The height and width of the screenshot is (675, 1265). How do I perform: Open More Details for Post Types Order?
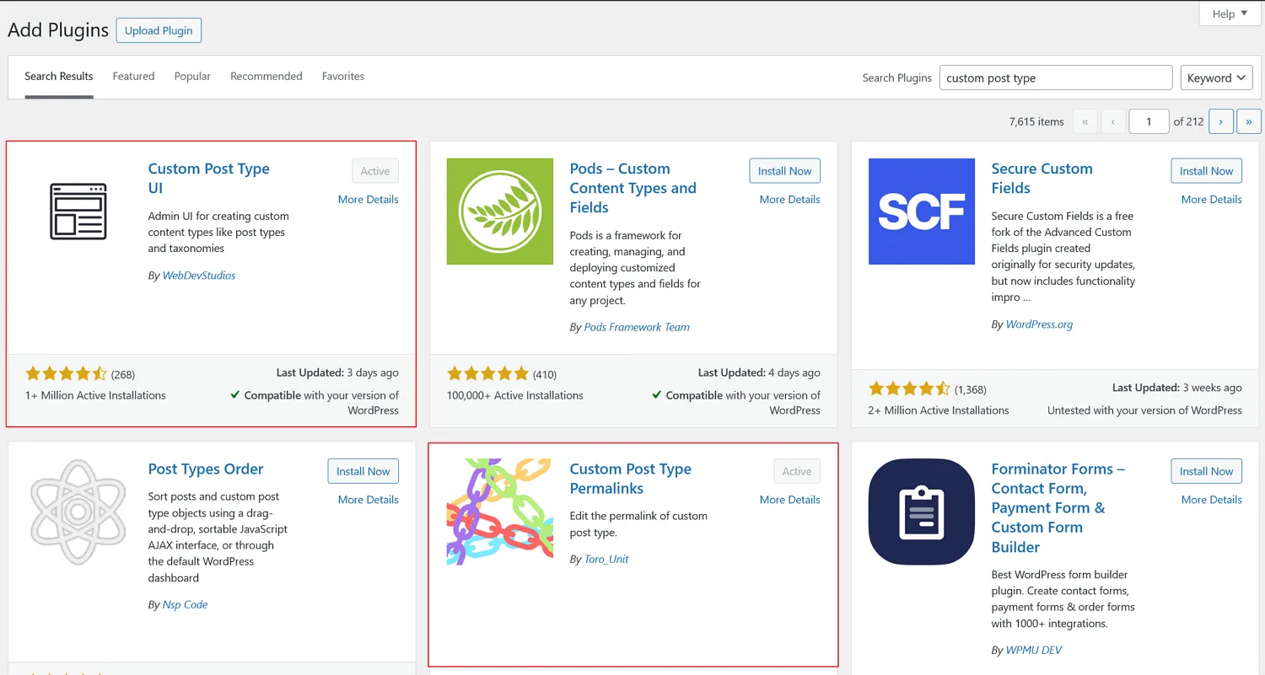coord(368,500)
